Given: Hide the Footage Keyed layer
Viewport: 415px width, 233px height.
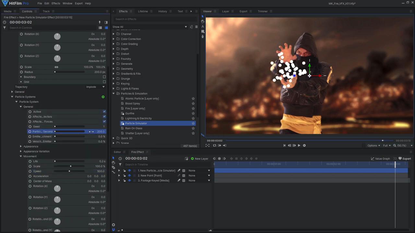Looking at the screenshot, I should (129, 181).
